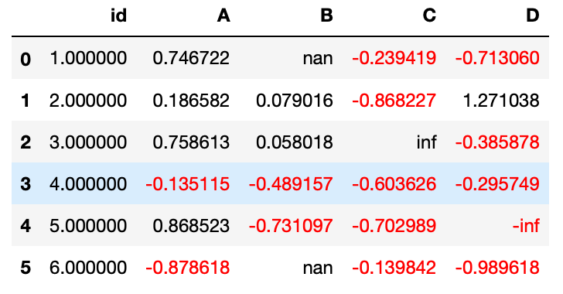
Task: Click red cell value -0.702989
Action: coord(394,226)
